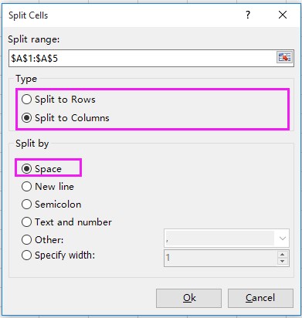302x318 pixels.
Task: Open the dialog help question mark
Action: (x=248, y=15)
